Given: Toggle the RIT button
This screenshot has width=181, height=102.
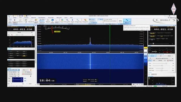Looking at the screenshot, I should pos(9,78).
